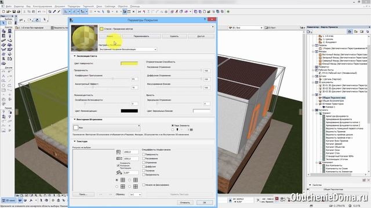Viewport: 371px width, 208px height.
Task: Click the View Map icon in Navigator
Action: (355, 32)
